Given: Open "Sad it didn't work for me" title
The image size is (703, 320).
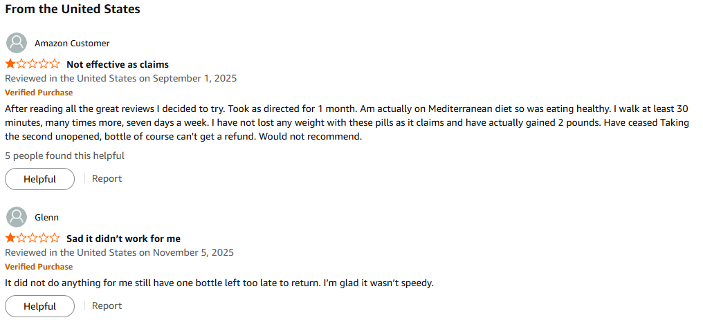Looking at the screenshot, I should [123, 238].
